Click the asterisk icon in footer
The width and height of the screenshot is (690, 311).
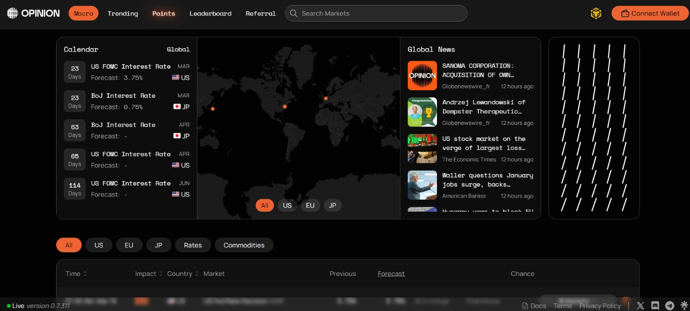[x=683, y=305]
